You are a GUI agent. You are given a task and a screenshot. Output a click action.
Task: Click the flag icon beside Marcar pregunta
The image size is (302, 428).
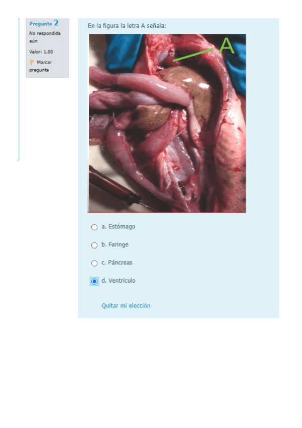tap(32, 63)
